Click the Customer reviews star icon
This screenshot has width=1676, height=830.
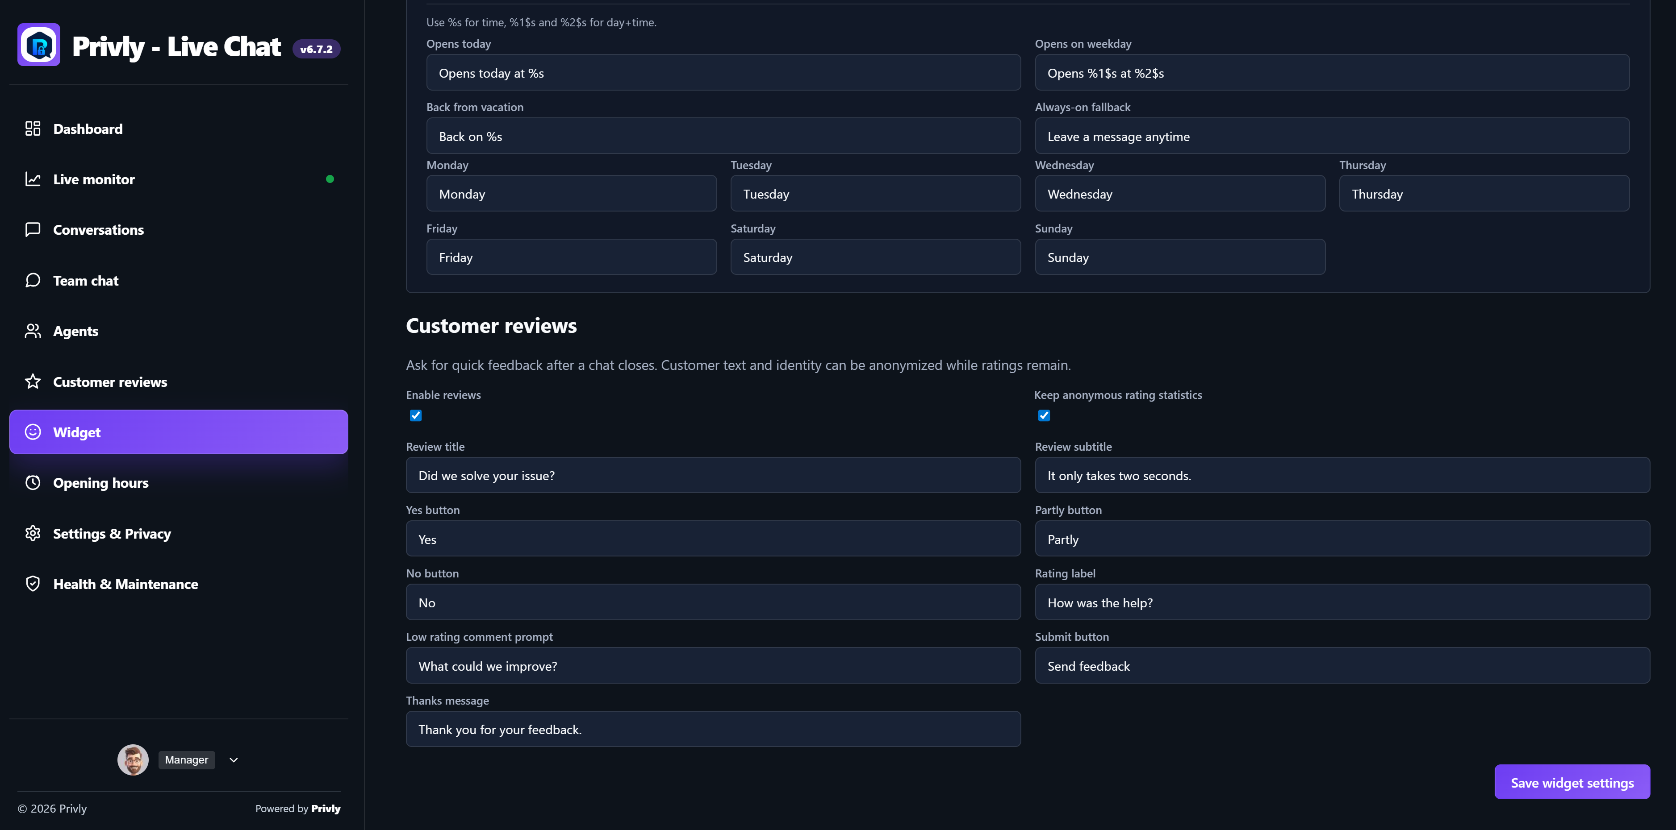pyautogui.click(x=33, y=382)
